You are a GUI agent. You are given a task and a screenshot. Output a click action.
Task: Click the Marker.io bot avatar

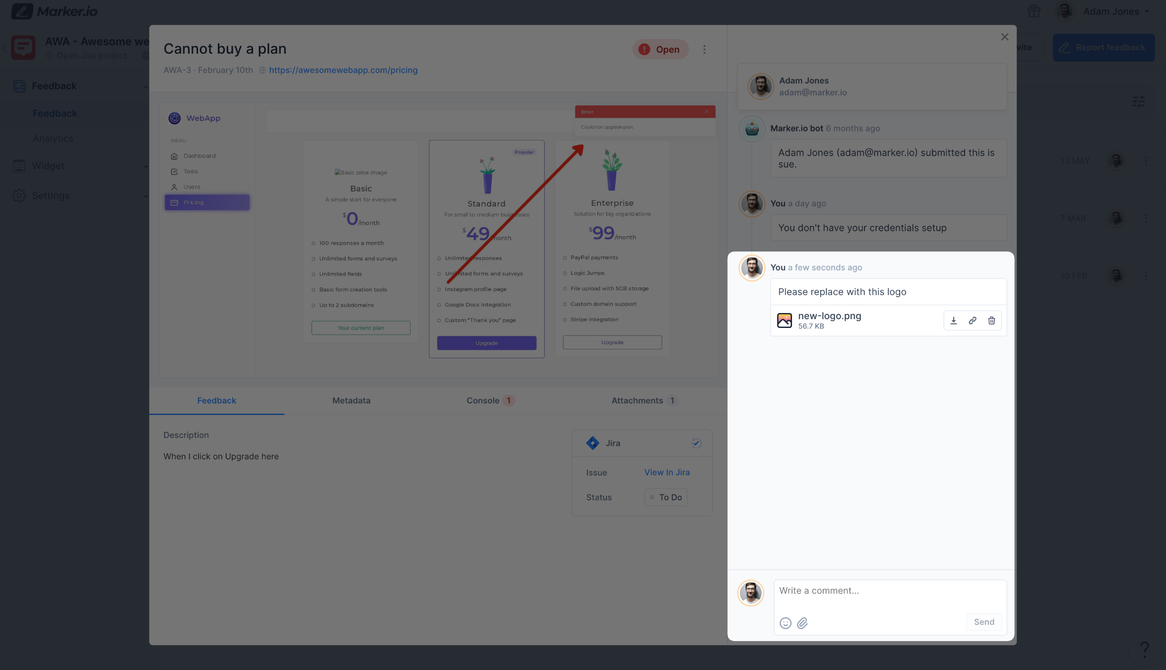(752, 129)
